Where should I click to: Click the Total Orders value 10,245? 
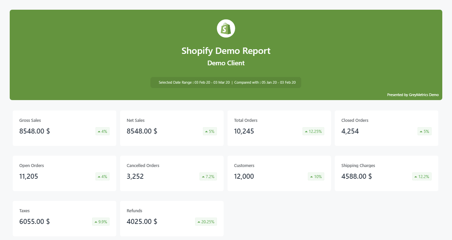tap(244, 131)
